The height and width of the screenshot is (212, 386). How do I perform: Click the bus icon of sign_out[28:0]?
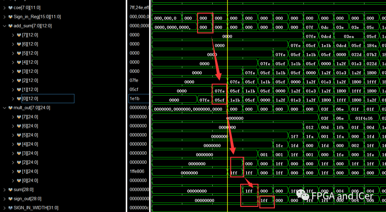[10, 199]
